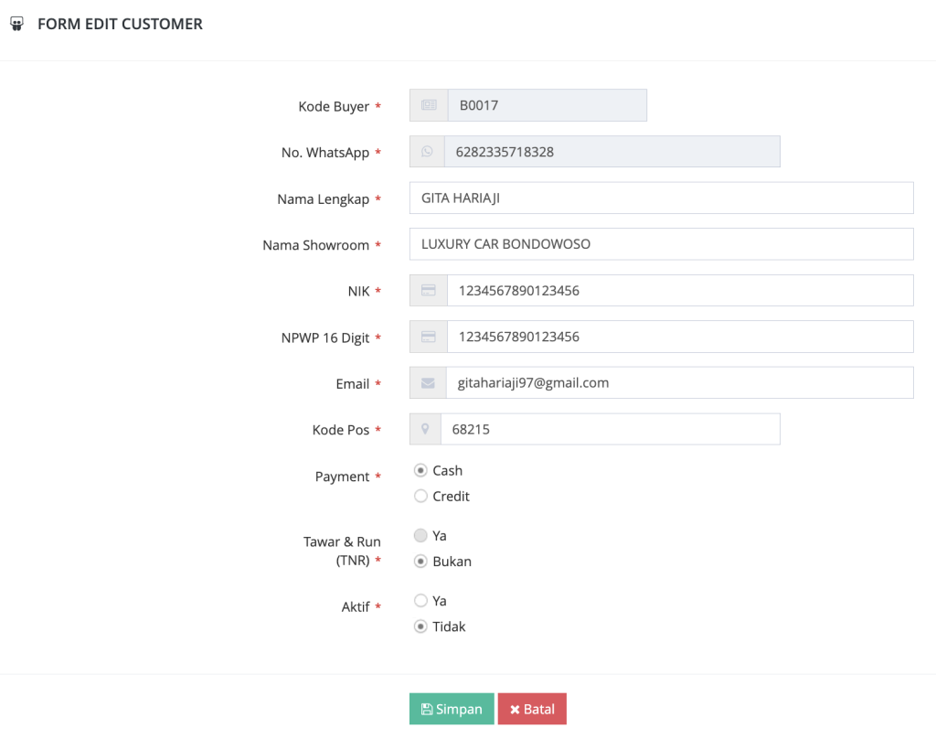Image resolution: width=936 pixels, height=739 pixels.
Task: Click the form header icon beside Form Edit Customer
Action: click(16, 25)
